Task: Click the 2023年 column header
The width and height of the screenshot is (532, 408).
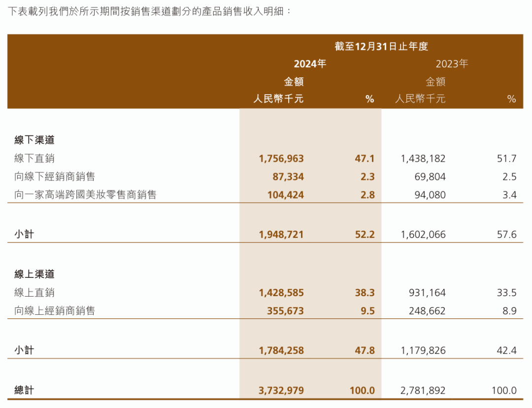Action: 452,64
